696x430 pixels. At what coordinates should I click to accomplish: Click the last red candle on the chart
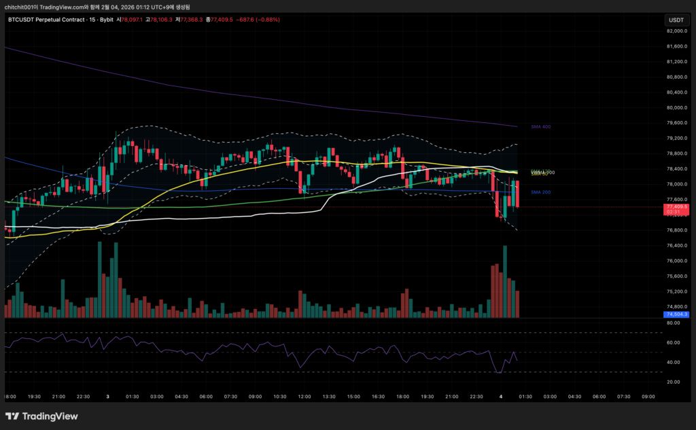click(x=518, y=194)
